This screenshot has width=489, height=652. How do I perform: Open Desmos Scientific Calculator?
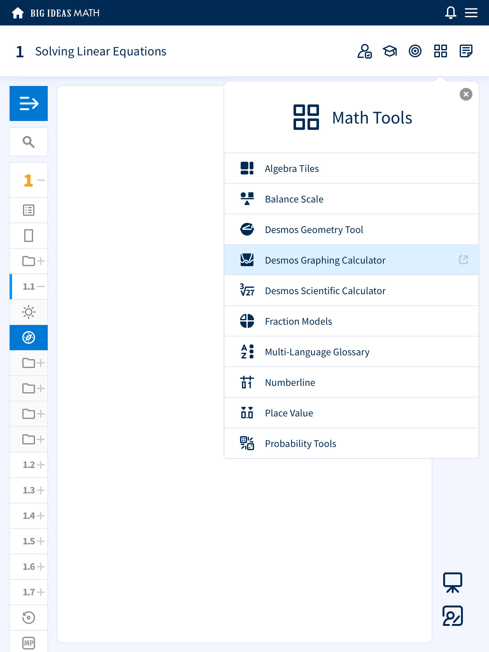[x=351, y=291]
